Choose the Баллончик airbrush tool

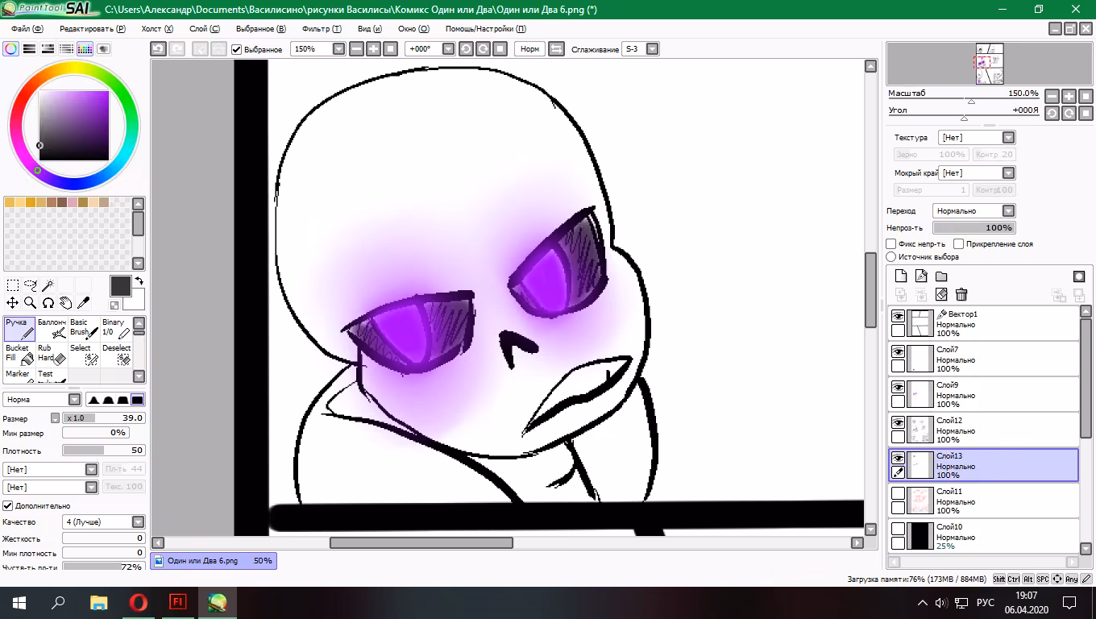point(52,329)
